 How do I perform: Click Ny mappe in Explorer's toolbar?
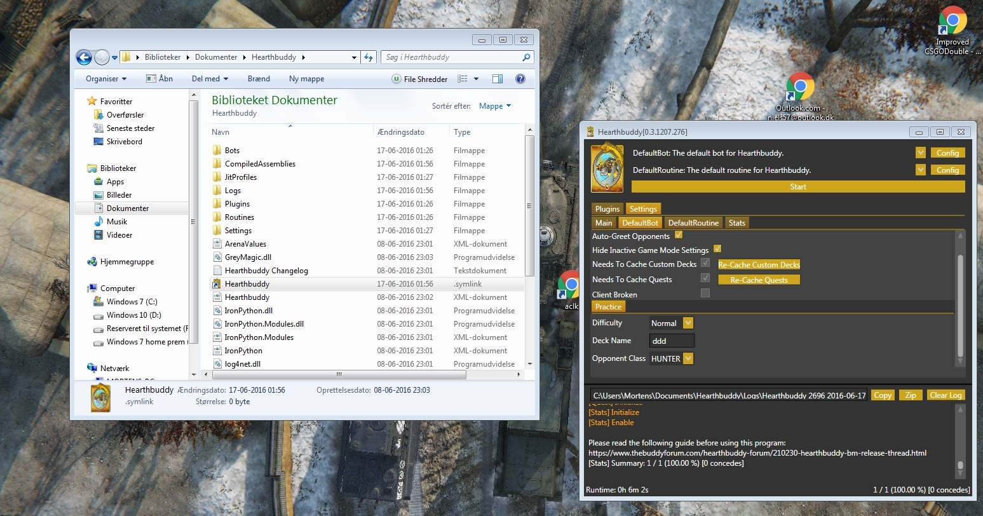point(306,79)
